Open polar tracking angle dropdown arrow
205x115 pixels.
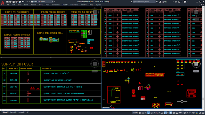(x=154, y=113)
